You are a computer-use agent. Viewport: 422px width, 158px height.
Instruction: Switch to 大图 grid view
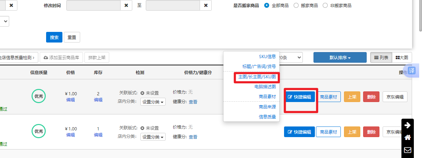(402, 57)
